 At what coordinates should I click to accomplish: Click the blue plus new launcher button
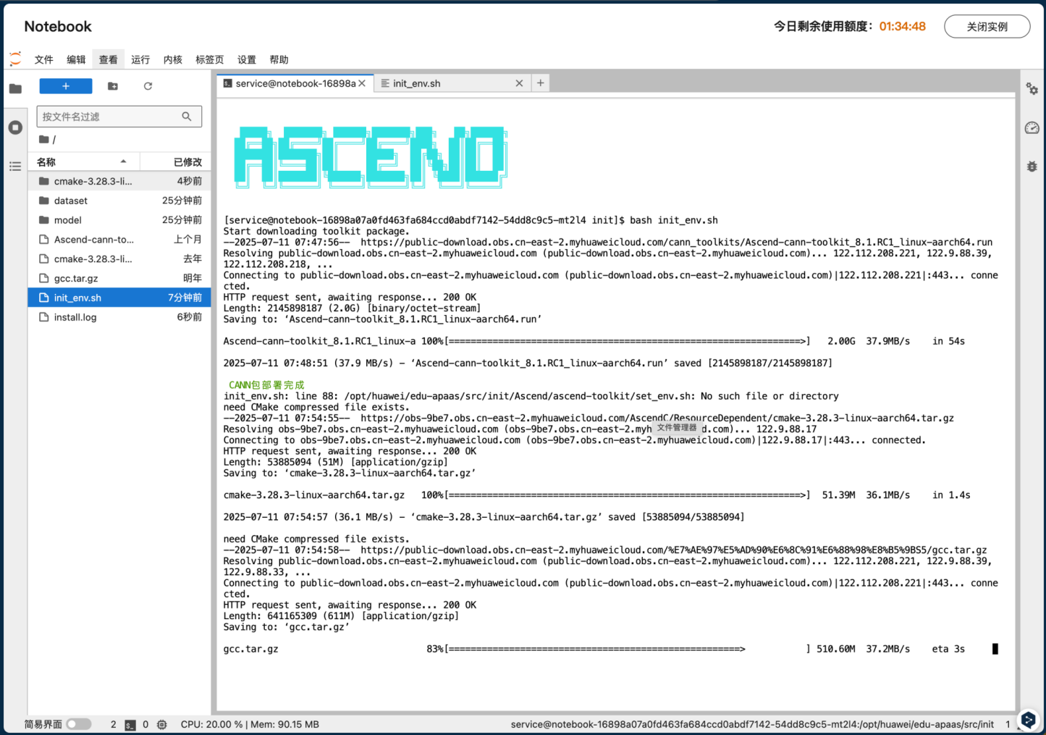pyautogui.click(x=66, y=86)
